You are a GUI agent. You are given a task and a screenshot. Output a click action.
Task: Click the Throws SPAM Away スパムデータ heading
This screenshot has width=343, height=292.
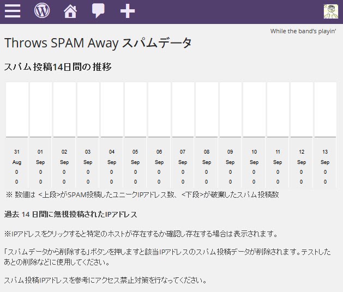pyautogui.click(x=98, y=43)
